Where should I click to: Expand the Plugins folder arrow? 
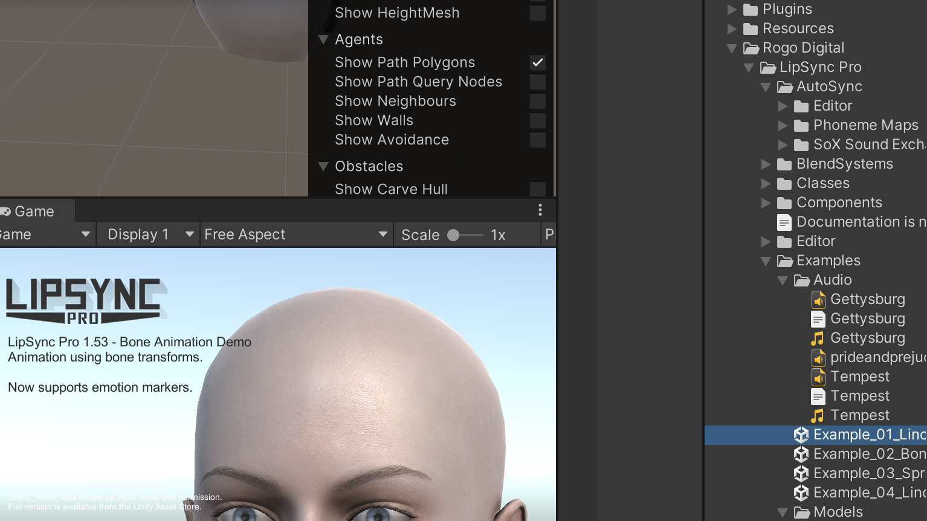point(732,9)
